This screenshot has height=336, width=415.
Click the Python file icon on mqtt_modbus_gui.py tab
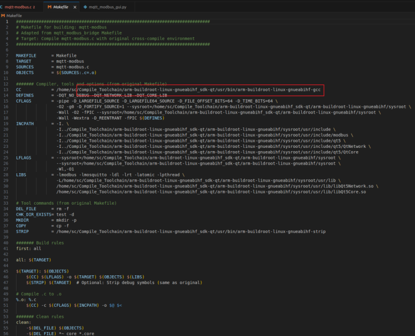(85, 7)
